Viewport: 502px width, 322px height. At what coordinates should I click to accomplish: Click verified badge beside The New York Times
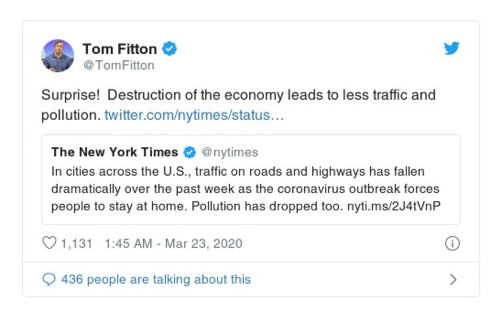tap(189, 153)
